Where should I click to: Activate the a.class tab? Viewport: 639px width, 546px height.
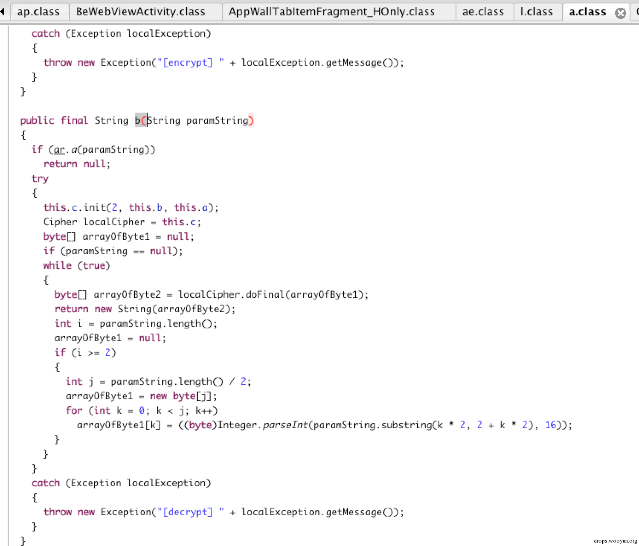[x=588, y=12]
